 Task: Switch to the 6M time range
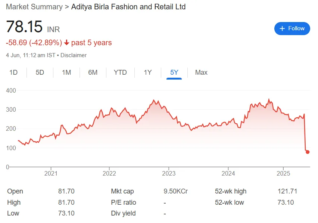(93, 72)
